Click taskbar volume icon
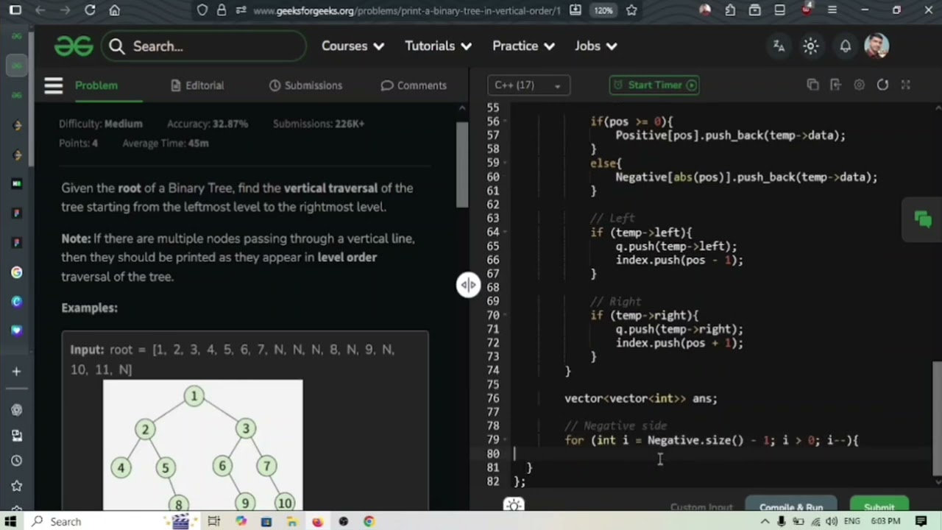942x530 pixels. point(832,521)
